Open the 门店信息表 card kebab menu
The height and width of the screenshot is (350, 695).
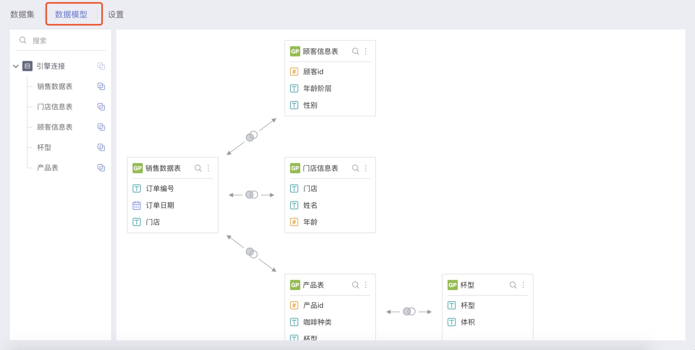click(366, 168)
